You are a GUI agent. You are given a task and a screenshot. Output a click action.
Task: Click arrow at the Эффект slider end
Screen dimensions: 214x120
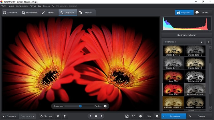(x=105, y=106)
